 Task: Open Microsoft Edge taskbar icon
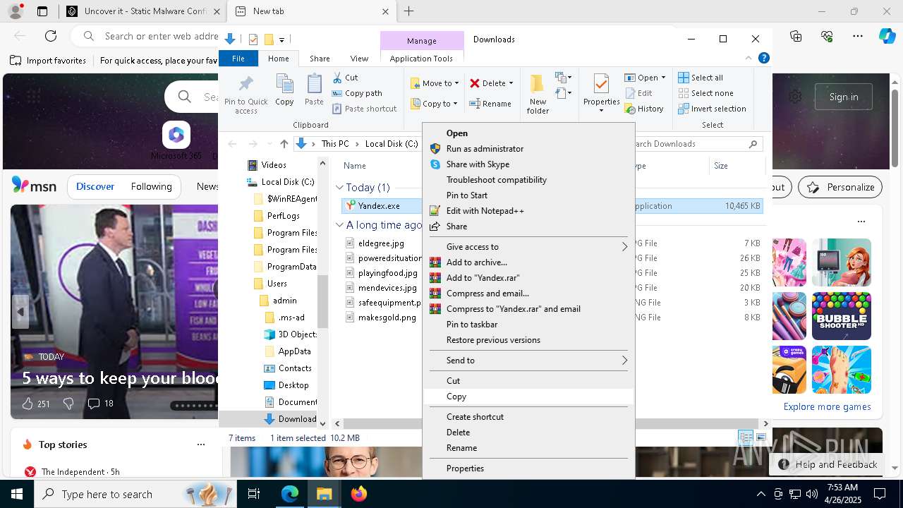(x=290, y=494)
